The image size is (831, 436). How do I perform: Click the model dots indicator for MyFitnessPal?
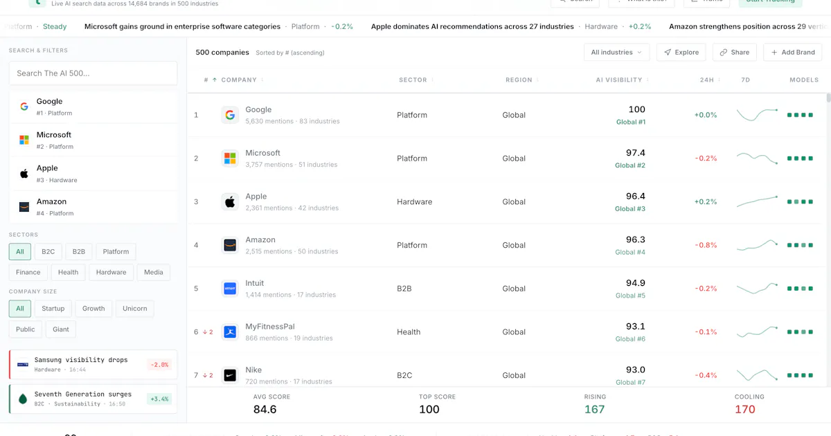(800, 332)
